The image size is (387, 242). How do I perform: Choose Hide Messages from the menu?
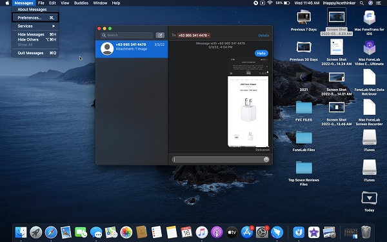coord(35,34)
